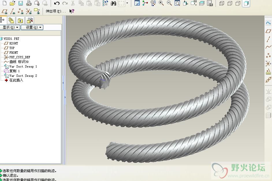Click the 在此插入 insert marker
The width and height of the screenshot is (272, 181).
[x=16, y=80]
